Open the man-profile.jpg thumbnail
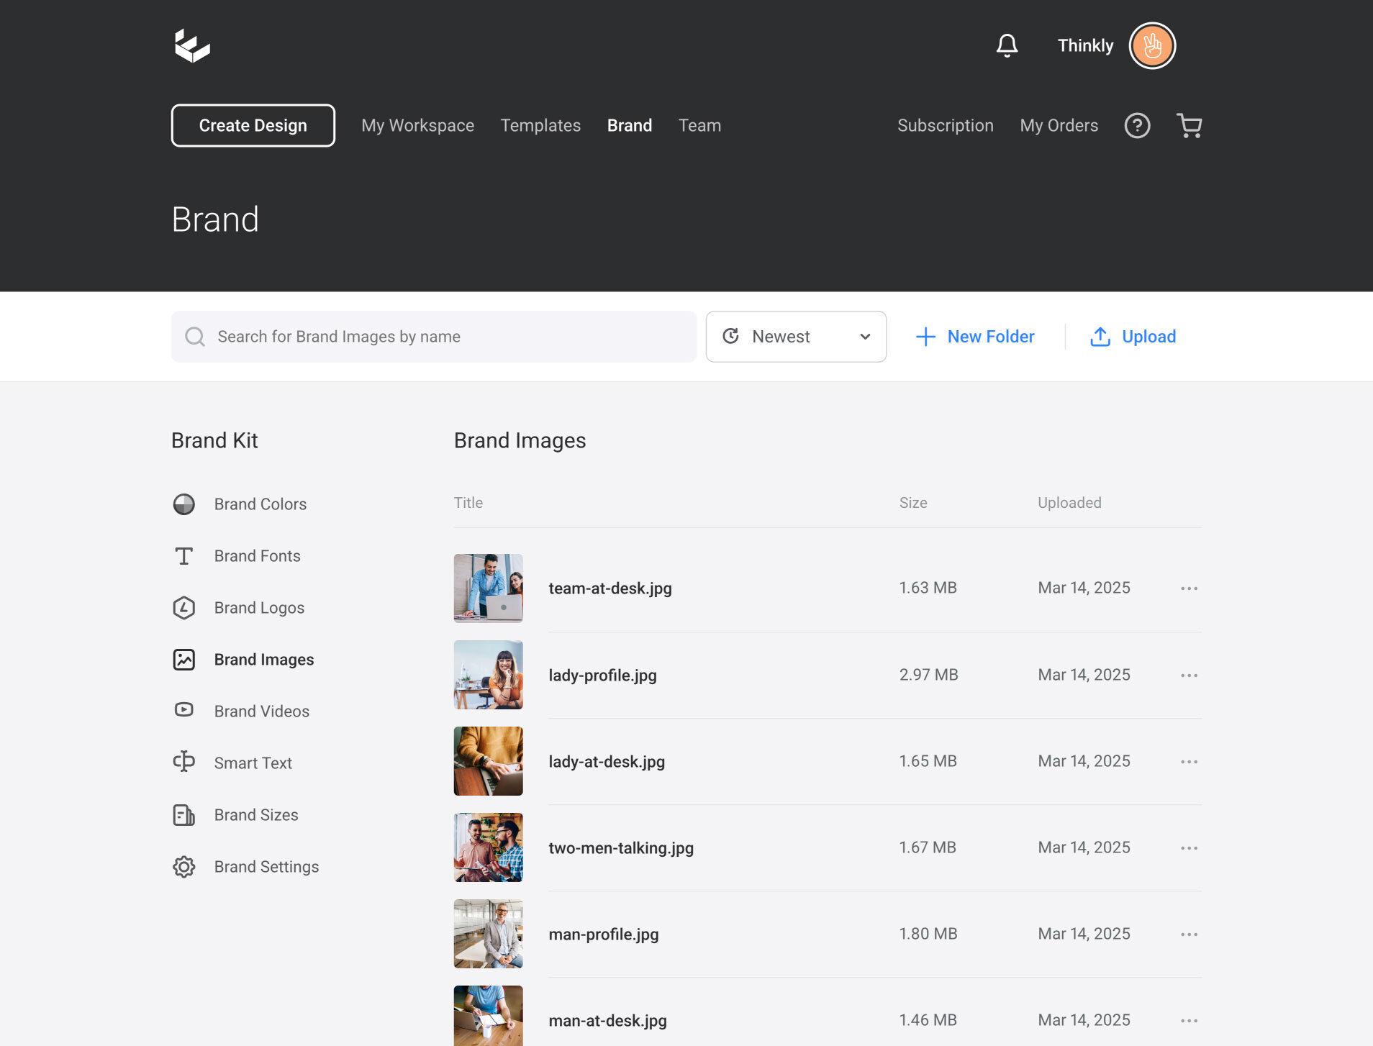 tap(489, 934)
